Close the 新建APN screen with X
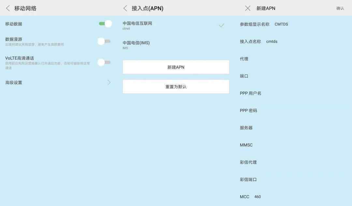Image resolution: width=352 pixels, height=206 pixels. point(248,8)
